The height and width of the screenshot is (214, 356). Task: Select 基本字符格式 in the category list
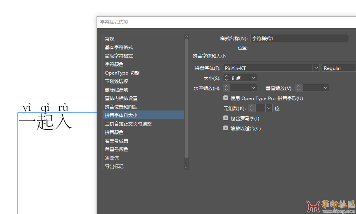click(x=119, y=47)
